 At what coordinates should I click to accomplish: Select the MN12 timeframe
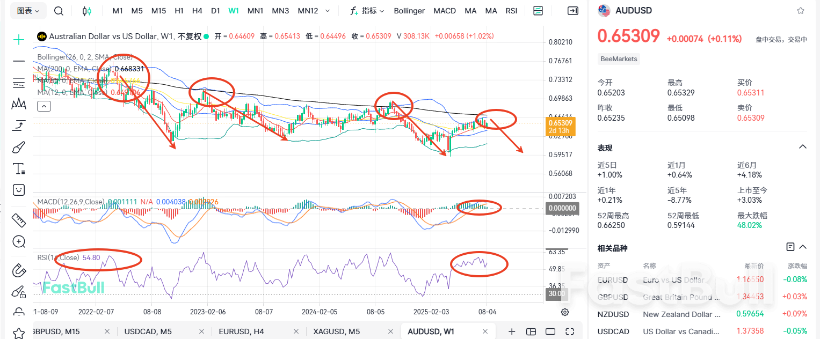pyautogui.click(x=307, y=10)
